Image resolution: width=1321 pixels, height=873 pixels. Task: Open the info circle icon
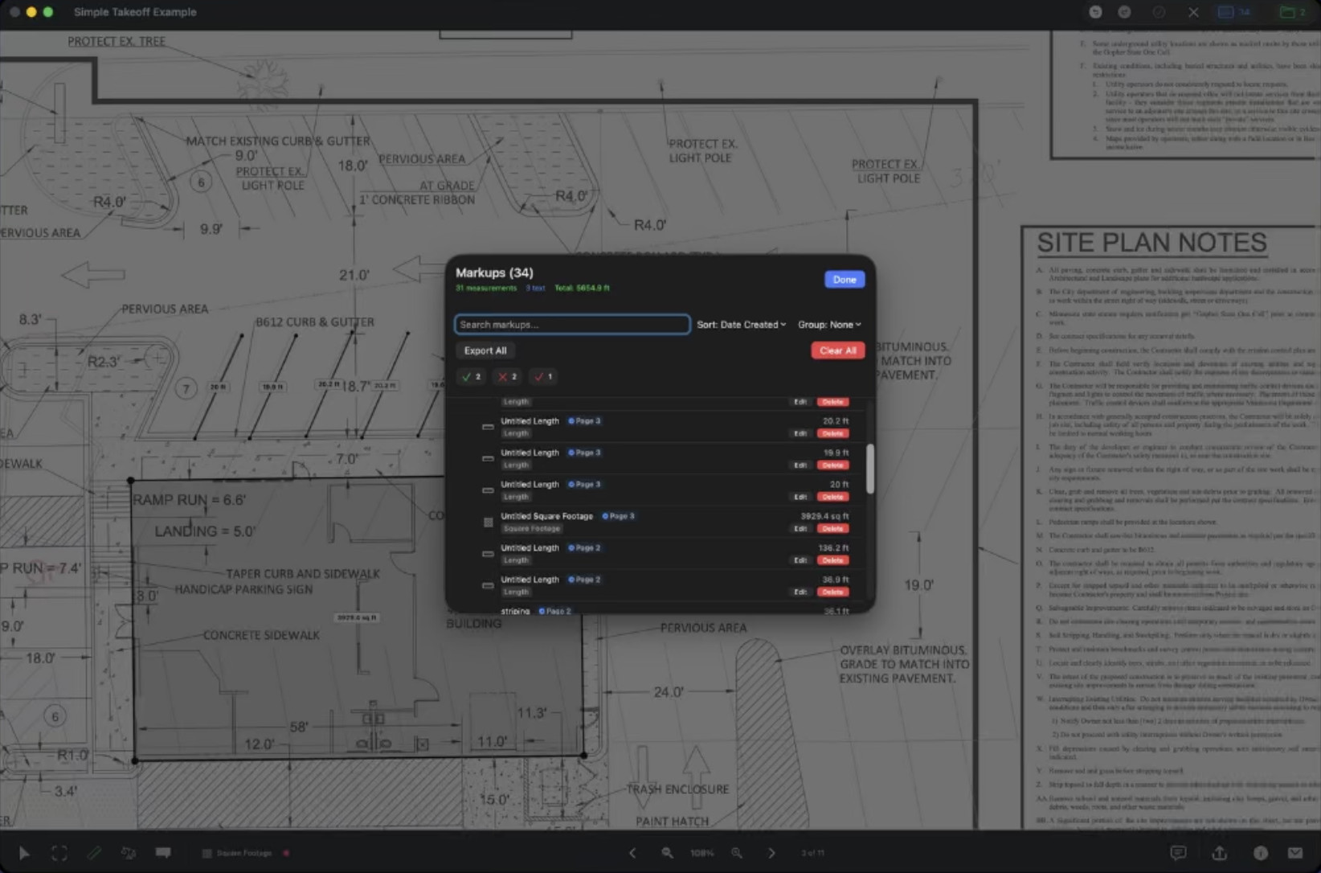pos(1260,853)
